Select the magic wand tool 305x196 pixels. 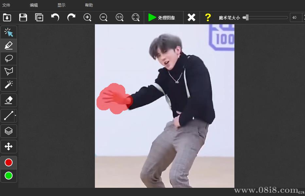(x=9, y=85)
